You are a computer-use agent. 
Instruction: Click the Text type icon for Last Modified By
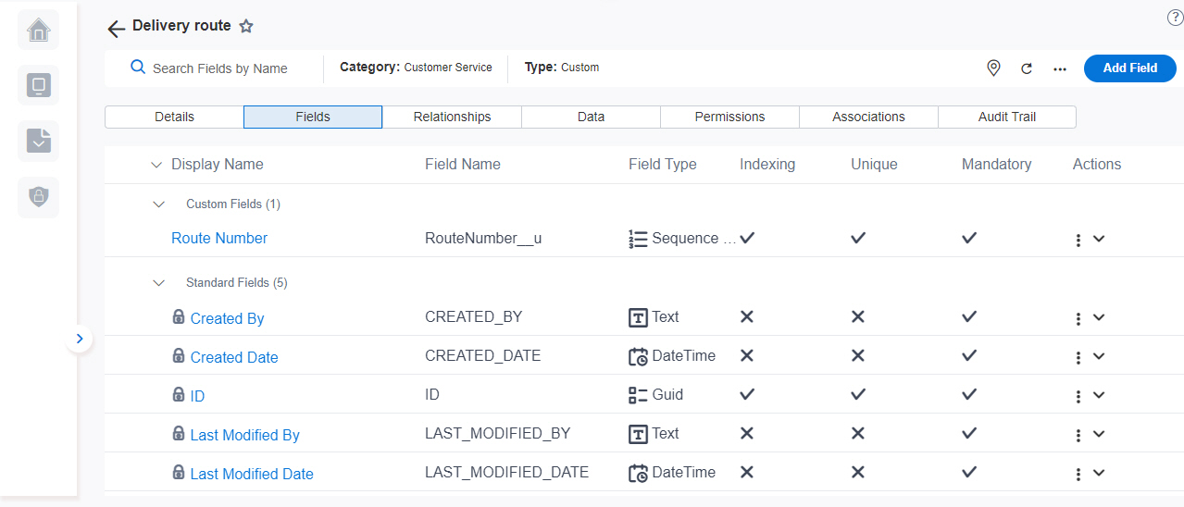pyautogui.click(x=638, y=435)
